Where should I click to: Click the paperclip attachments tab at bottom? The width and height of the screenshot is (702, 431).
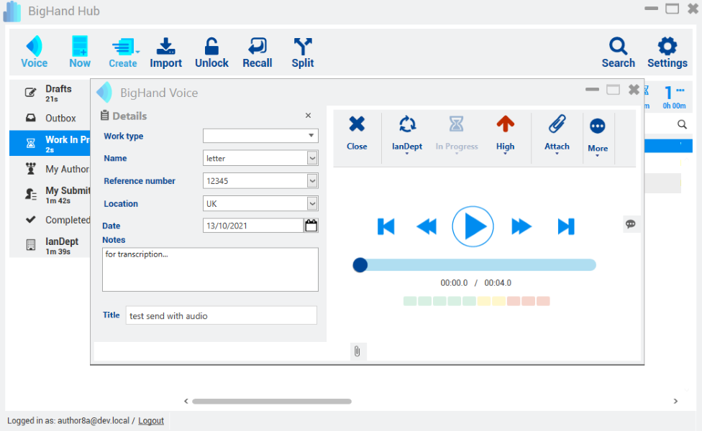click(x=357, y=351)
